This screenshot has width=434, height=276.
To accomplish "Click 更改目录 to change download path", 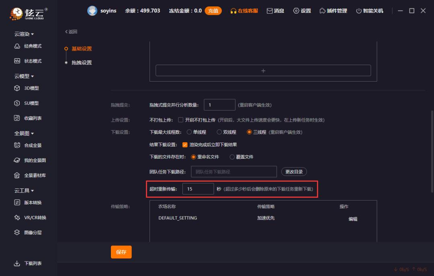I will tap(294, 171).
